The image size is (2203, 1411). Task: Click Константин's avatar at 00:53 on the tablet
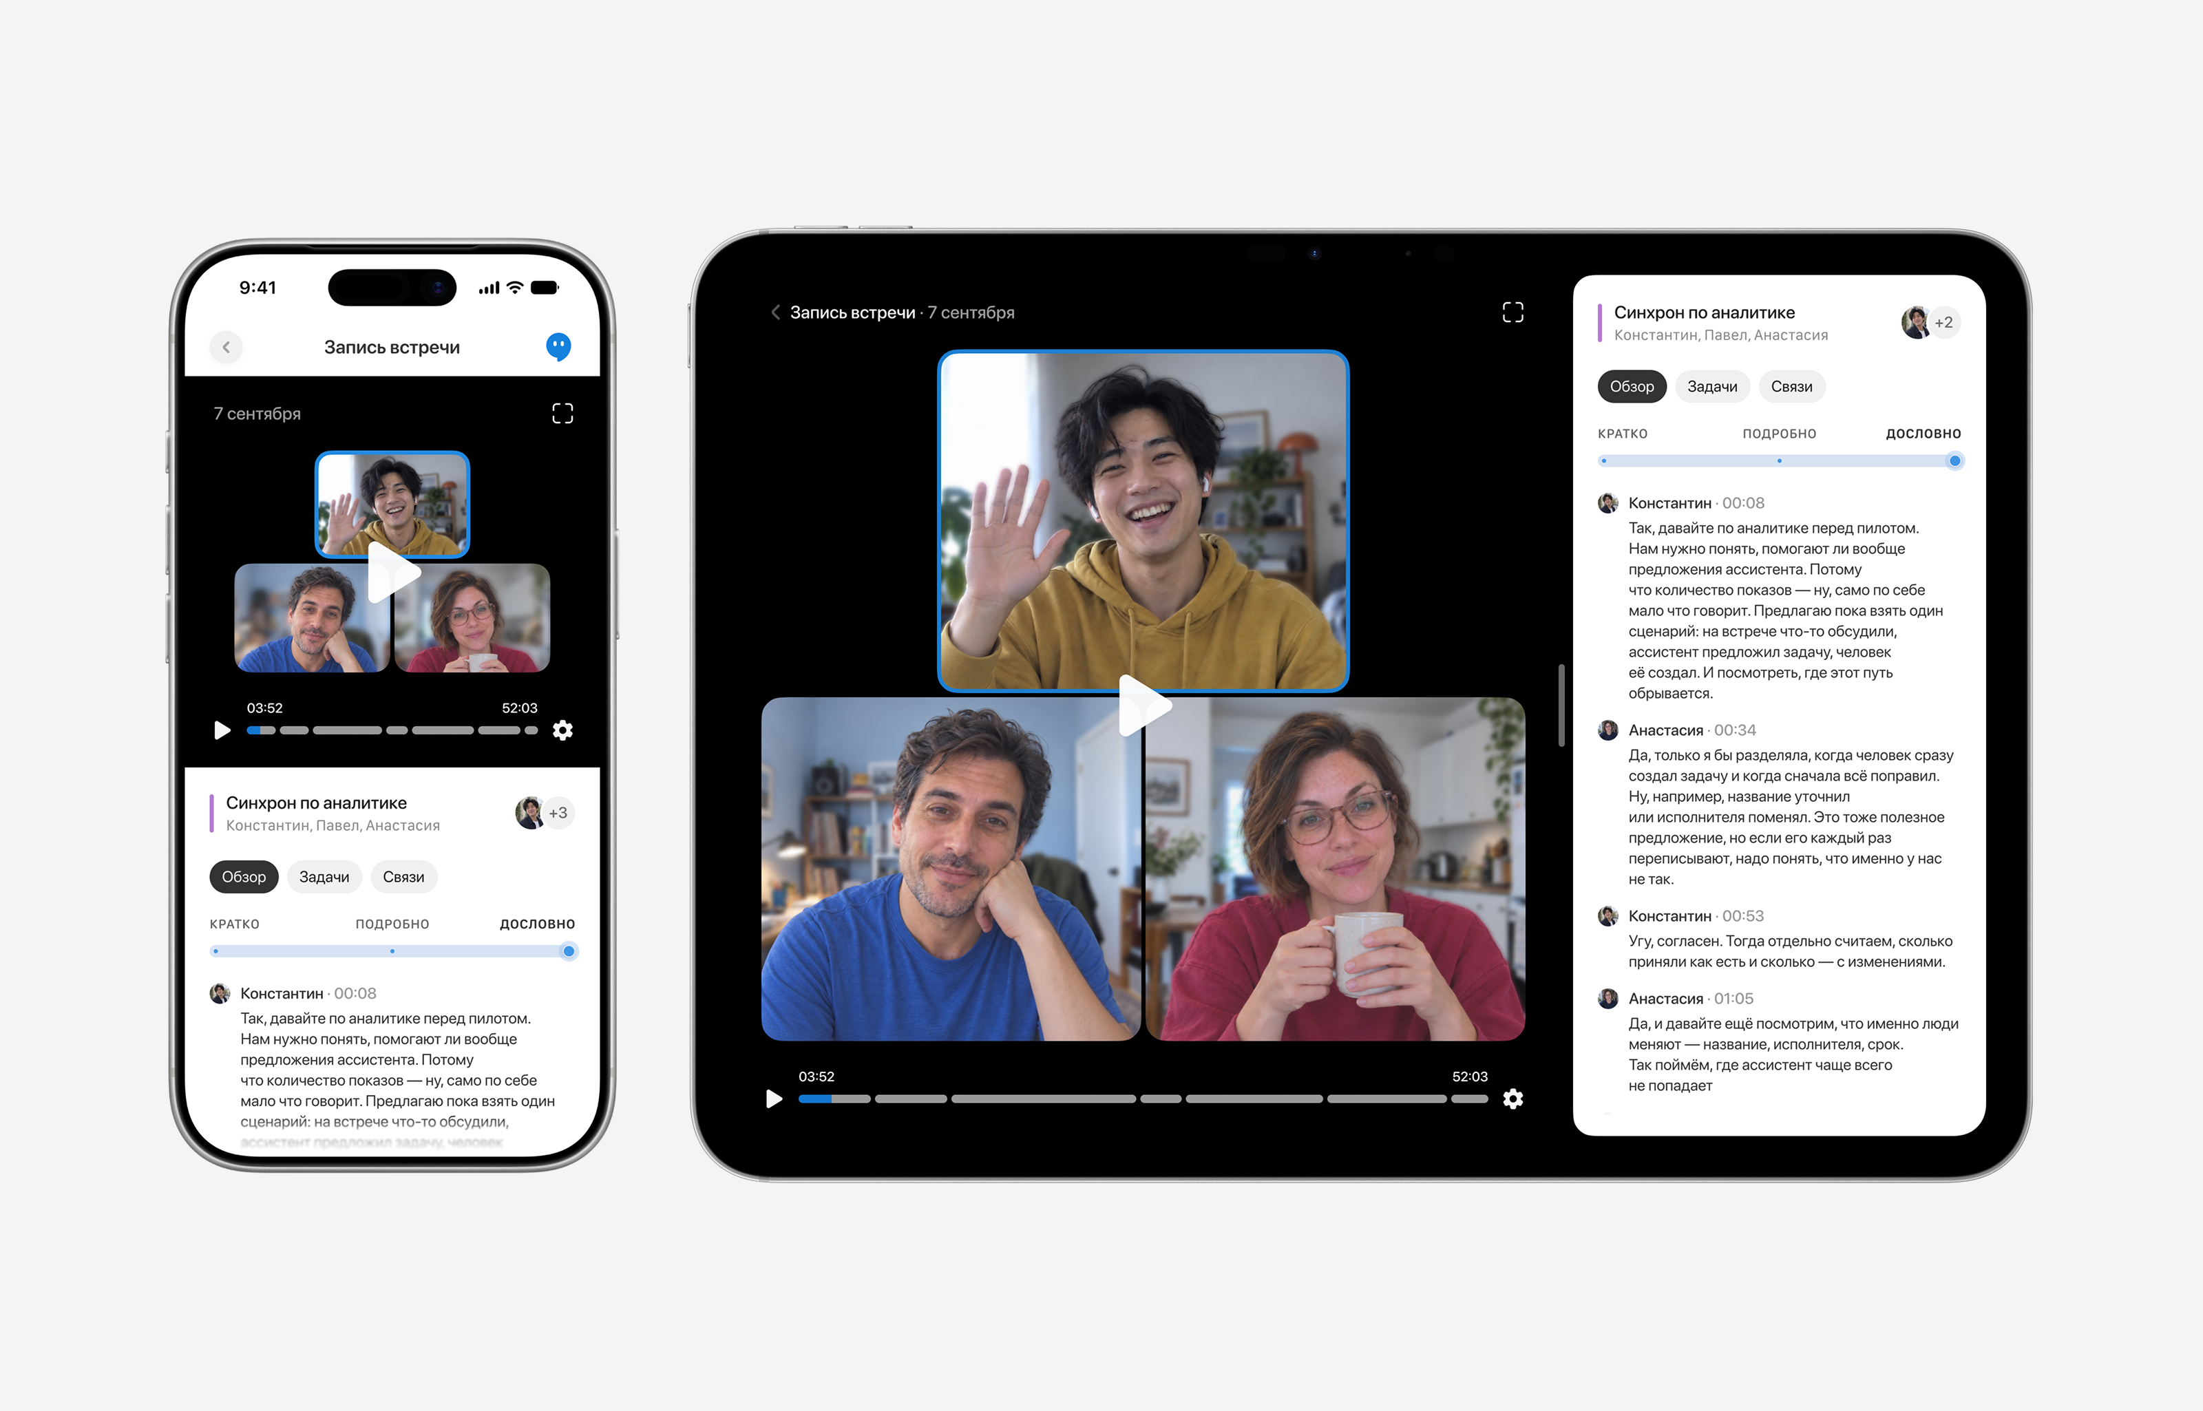pos(1608,916)
